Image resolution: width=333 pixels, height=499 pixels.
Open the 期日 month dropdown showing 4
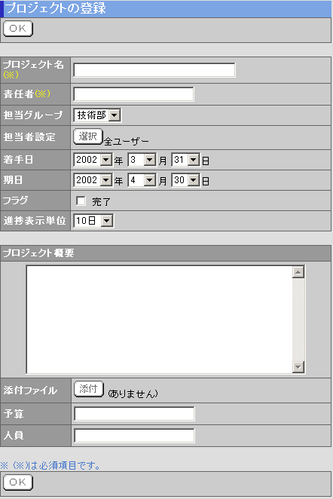pyautogui.click(x=142, y=180)
